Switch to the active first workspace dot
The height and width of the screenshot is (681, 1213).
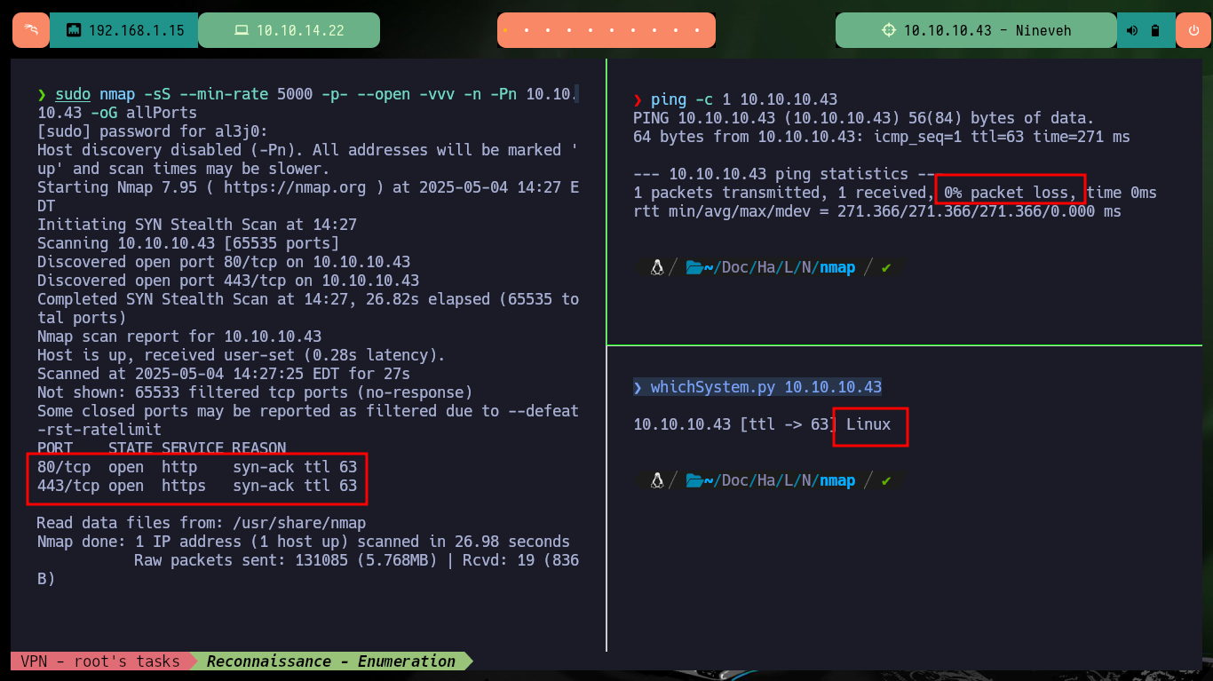pos(505,30)
